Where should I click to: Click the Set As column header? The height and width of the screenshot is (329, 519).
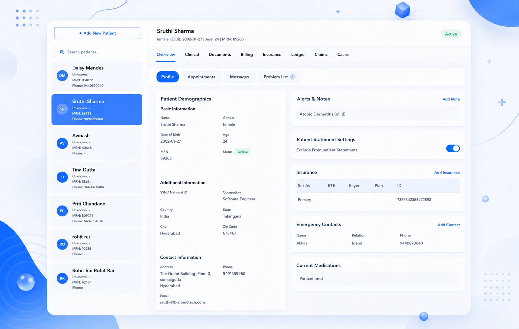point(304,186)
